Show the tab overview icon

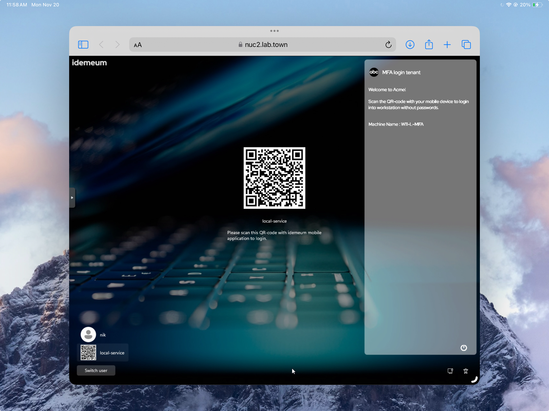click(x=466, y=44)
